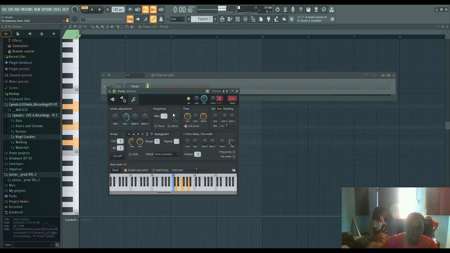Open the FILE menu
Image resolution: width=450 pixels, height=253 pixels.
(x=5, y=9)
